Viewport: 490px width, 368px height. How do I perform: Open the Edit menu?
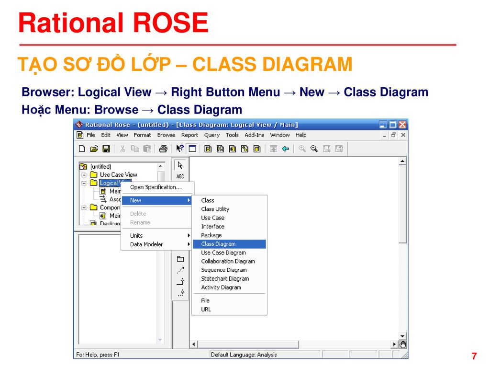(106, 135)
